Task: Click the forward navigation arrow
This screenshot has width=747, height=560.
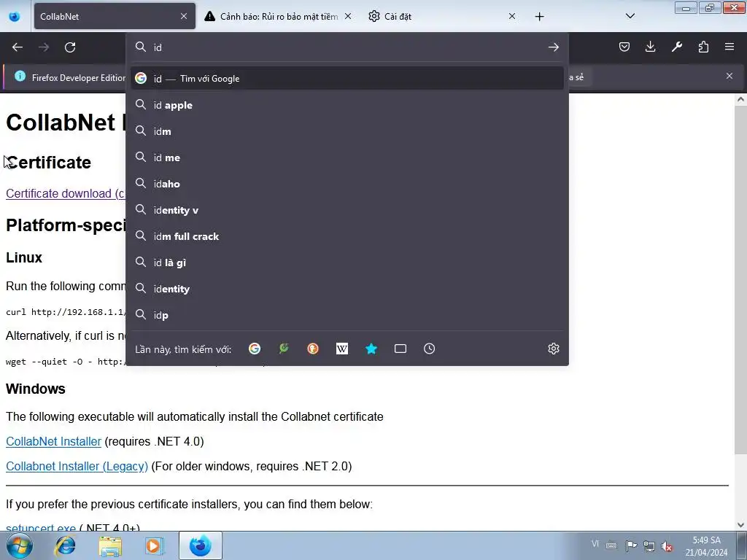Action: 44,47
